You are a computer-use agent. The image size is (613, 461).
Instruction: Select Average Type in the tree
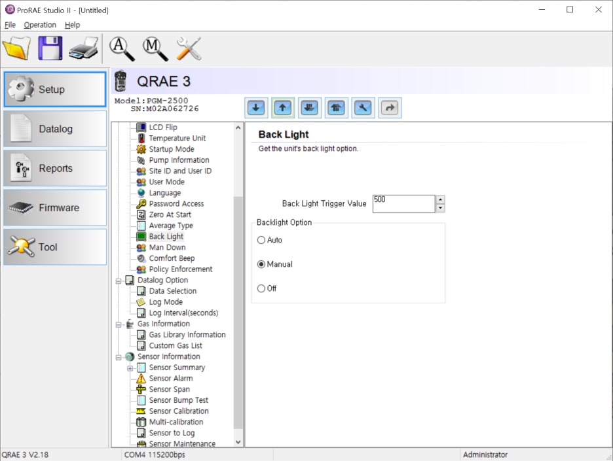tap(171, 226)
